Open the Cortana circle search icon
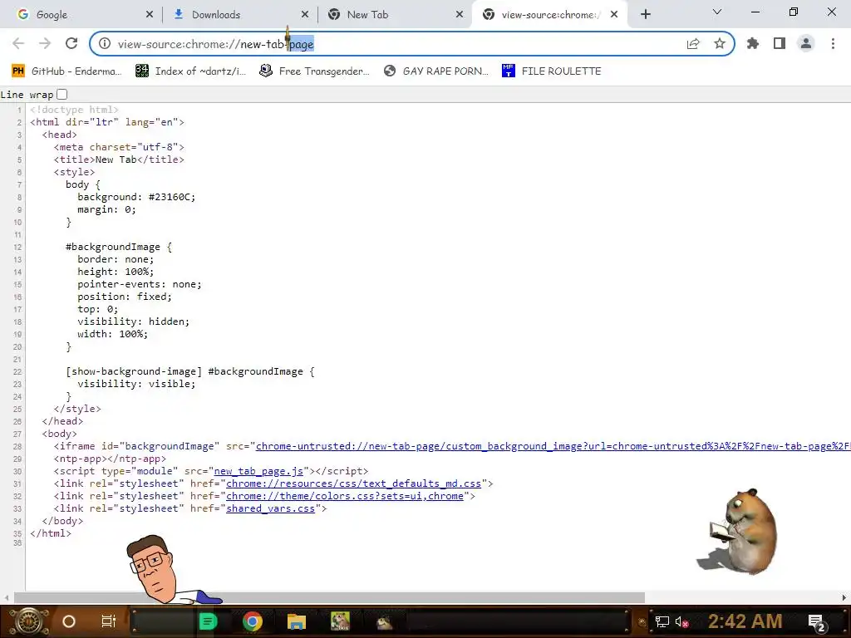Image resolution: width=851 pixels, height=638 pixels. [68, 621]
